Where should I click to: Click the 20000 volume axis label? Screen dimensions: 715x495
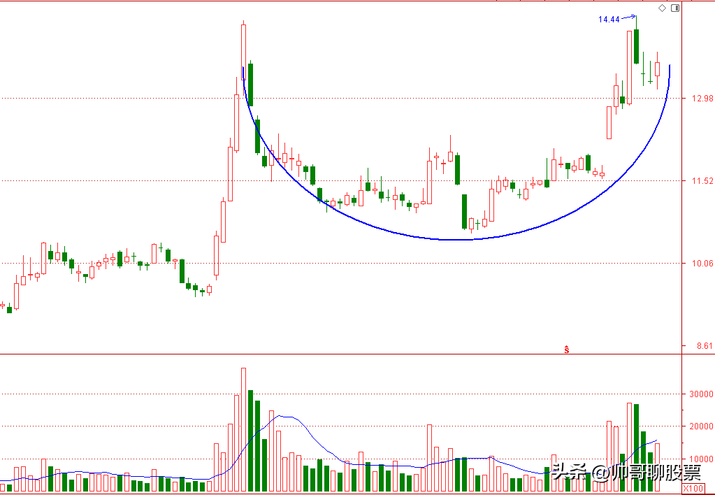702,426
